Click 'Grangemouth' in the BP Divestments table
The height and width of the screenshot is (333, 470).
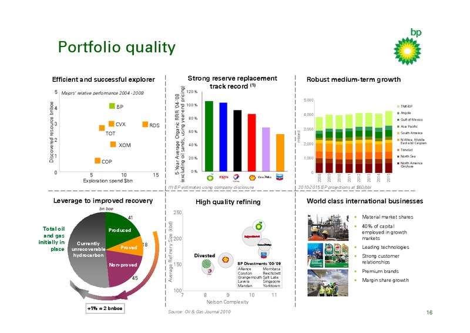[x=250, y=278]
